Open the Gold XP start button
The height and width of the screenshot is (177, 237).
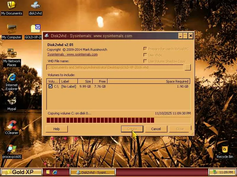21,172
